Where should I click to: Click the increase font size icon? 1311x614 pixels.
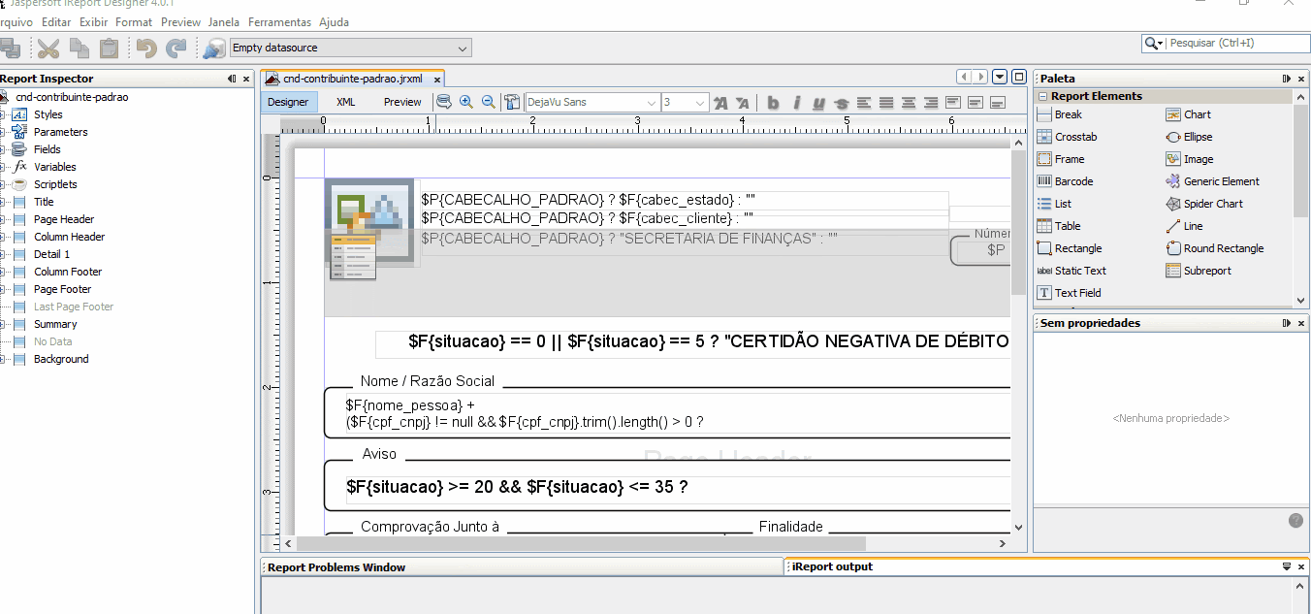(720, 103)
